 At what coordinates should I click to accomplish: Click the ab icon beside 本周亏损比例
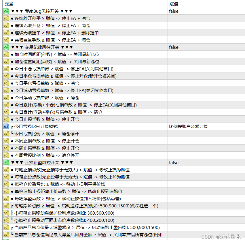(6, 155)
